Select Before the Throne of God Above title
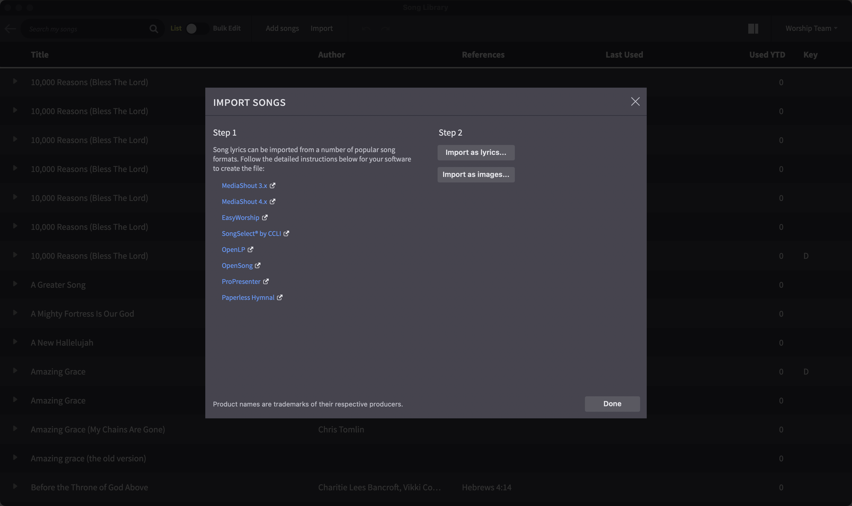852x506 pixels. [89, 488]
